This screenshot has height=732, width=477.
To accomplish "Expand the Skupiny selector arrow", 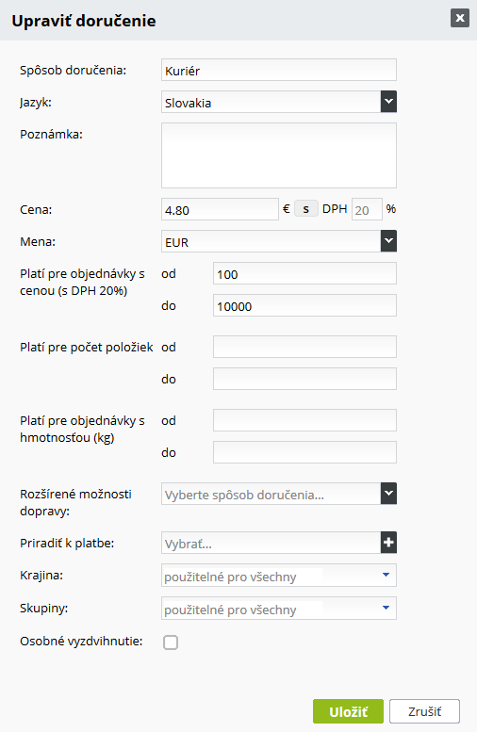I will coord(386,608).
